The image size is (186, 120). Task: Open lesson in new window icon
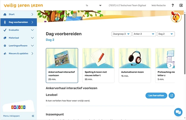(x=171, y=95)
